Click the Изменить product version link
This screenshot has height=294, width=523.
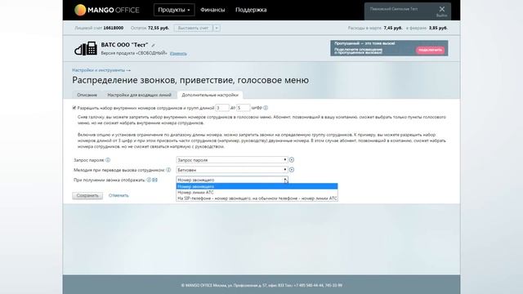coord(178,53)
